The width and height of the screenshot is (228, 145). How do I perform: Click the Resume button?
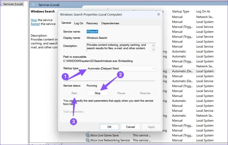tap(145, 93)
